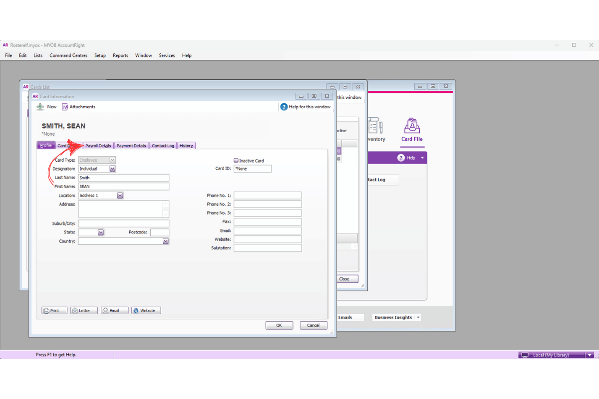Viewport: 599px width, 399px height.
Task: Click AR logo in main title bar
Action: tap(5, 45)
